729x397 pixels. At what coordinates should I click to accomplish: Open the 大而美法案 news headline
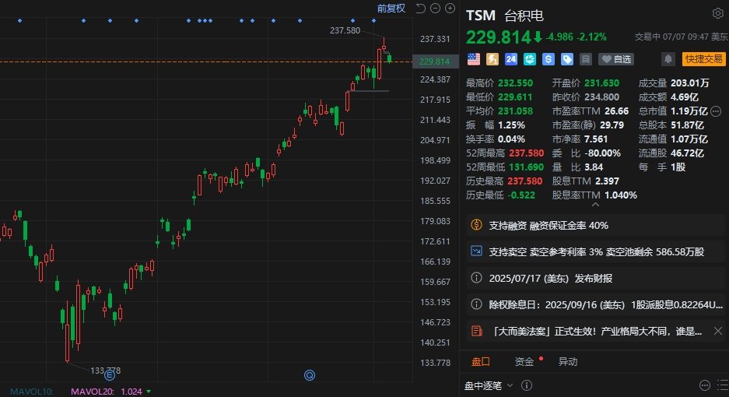pyautogui.click(x=598, y=332)
